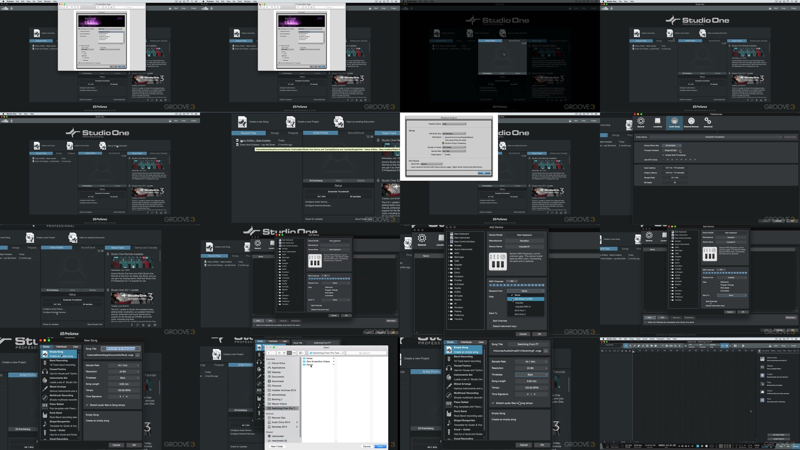Uncheck Dynamic Plug-in Processing
Image resolution: width=800 pixels, height=450 pixels.
click(x=443, y=143)
